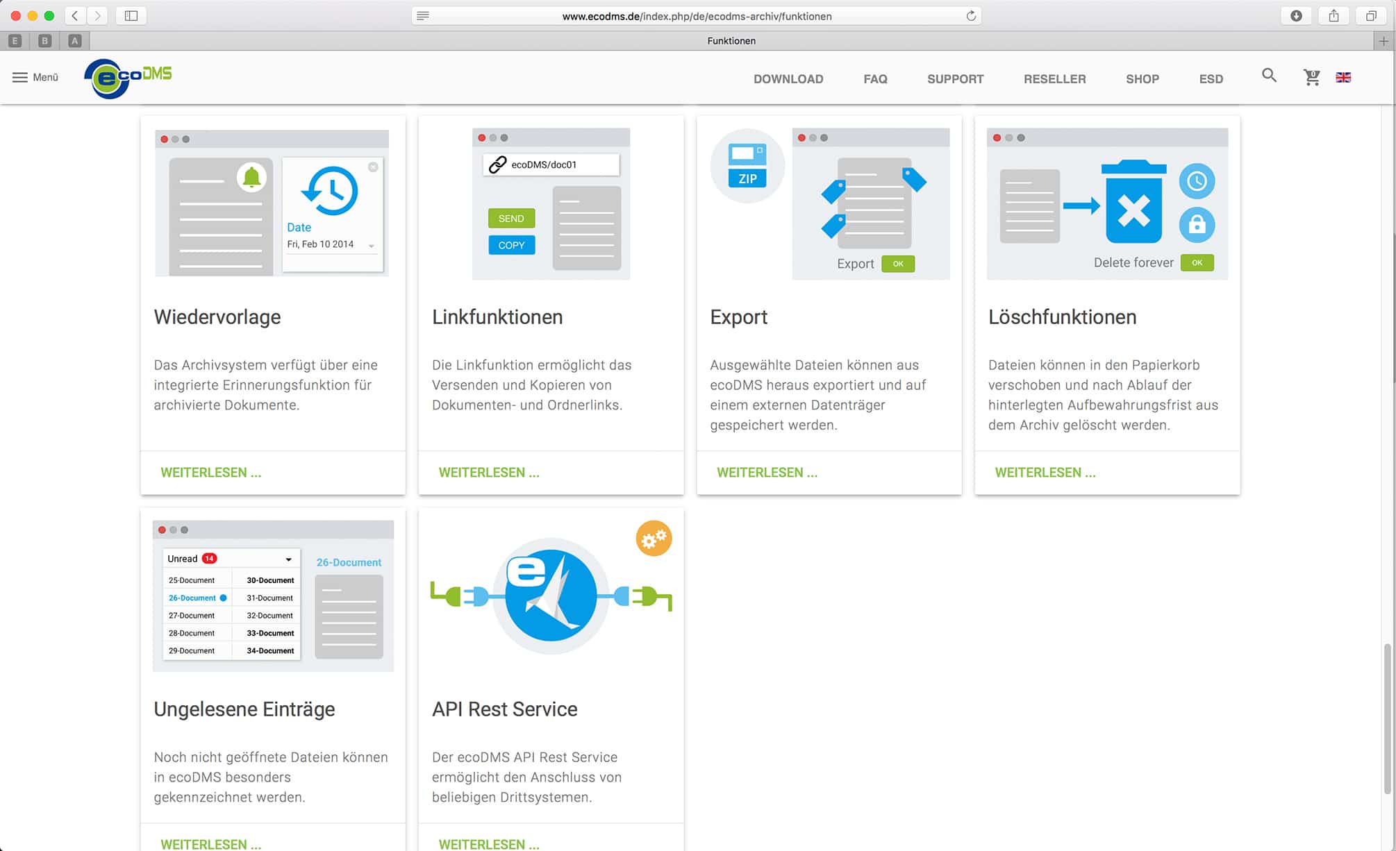Open Safari's share button
The width and height of the screenshot is (1396, 851).
pyautogui.click(x=1333, y=15)
